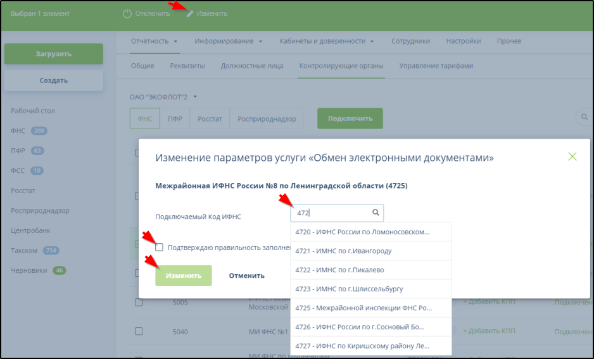Click the power icon next to Отключить
The height and width of the screenshot is (359, 594).
127,14
